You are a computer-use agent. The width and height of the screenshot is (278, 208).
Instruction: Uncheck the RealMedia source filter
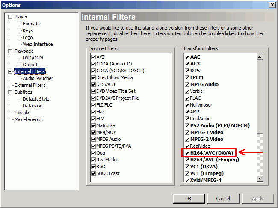coord(93,160)
